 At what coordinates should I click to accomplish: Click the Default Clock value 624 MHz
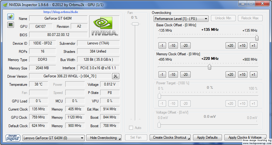coord(39,126)
